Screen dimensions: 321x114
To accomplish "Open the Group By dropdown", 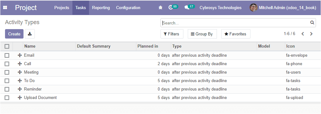I will pyautogui.click(x=202, y=34).
